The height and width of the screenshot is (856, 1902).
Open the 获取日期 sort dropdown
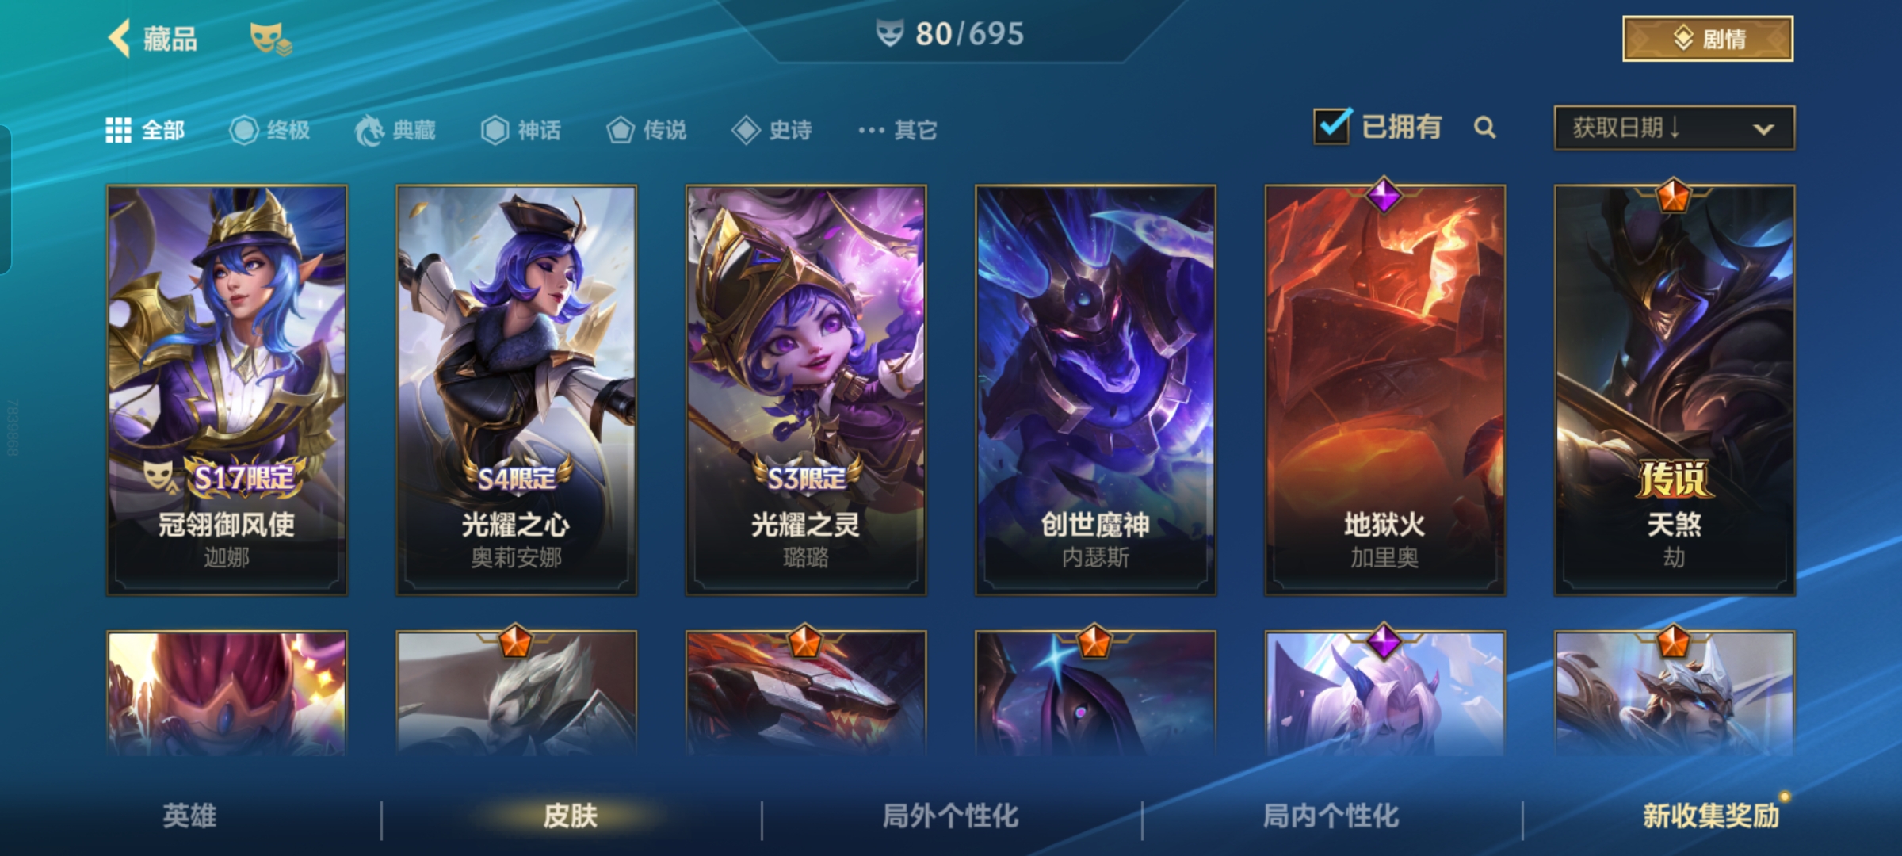[x=1674, y=128]
